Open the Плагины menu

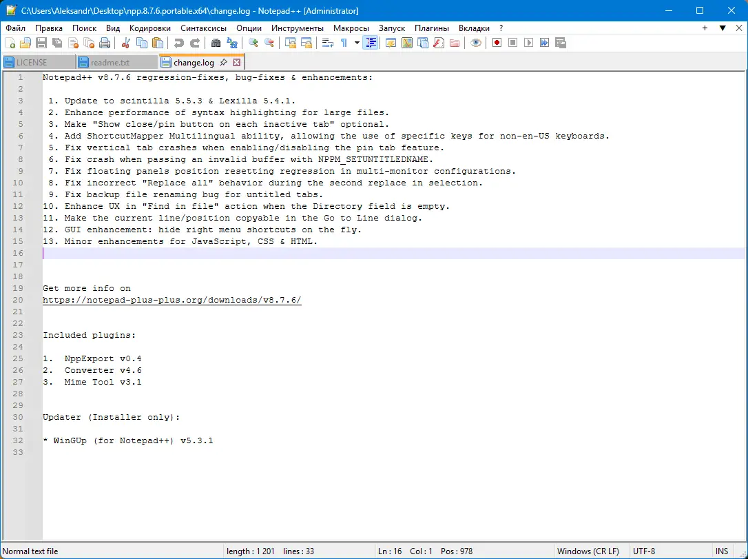pos(432,28)
